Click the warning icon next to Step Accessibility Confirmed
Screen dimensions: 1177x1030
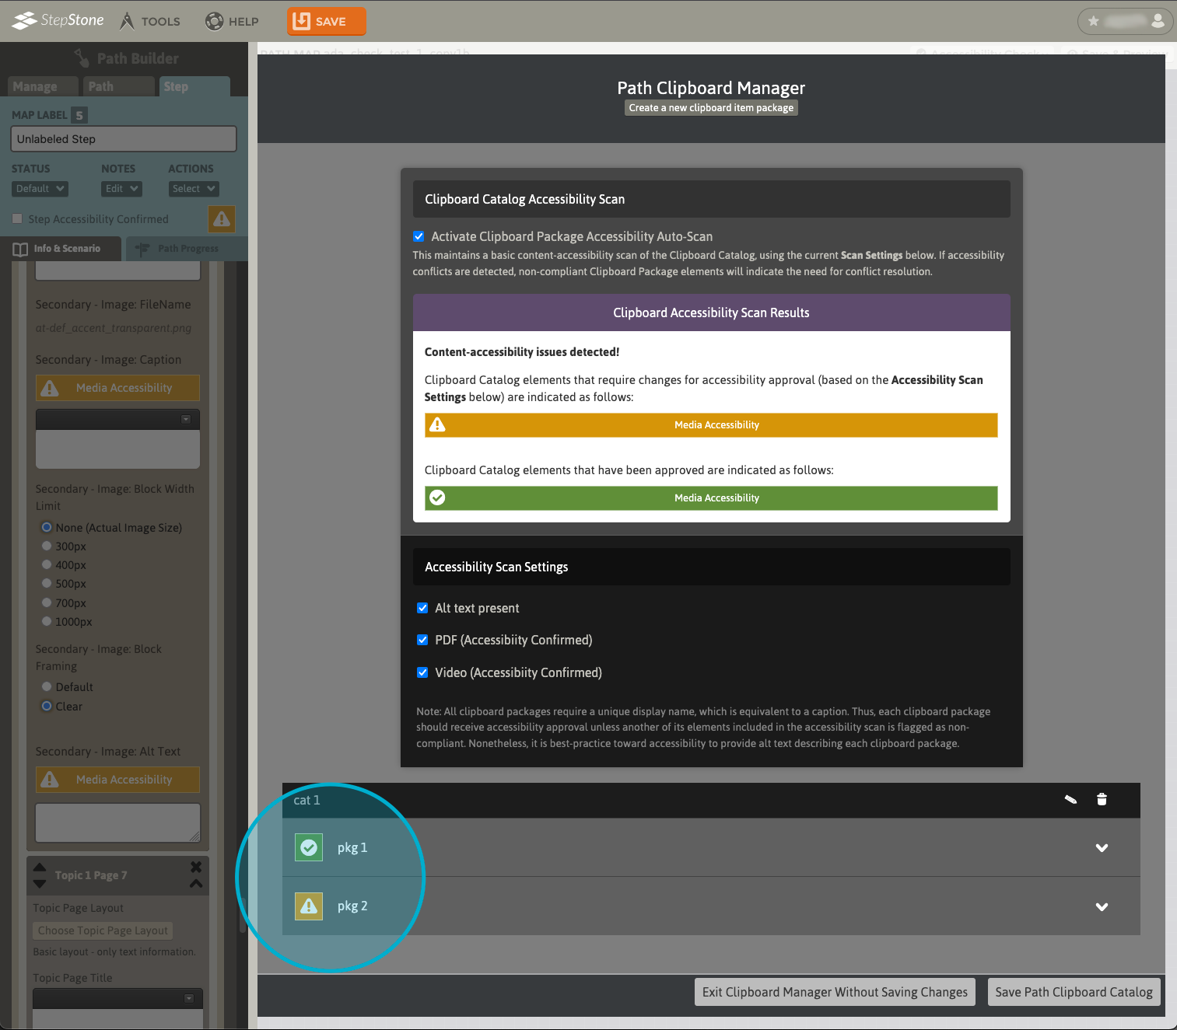point(222,219)
